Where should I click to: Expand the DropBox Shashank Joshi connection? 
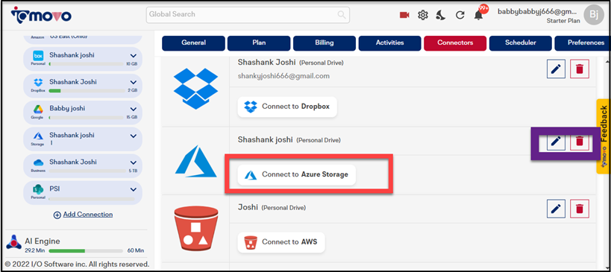click(x=134, y=83)
